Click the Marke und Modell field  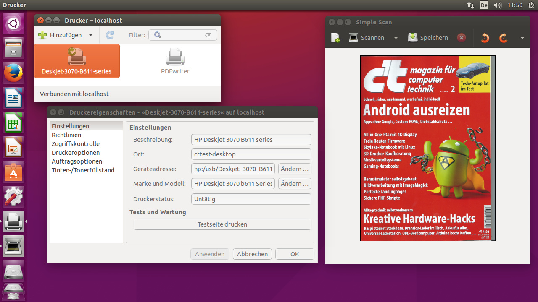[x=233, y=184]
